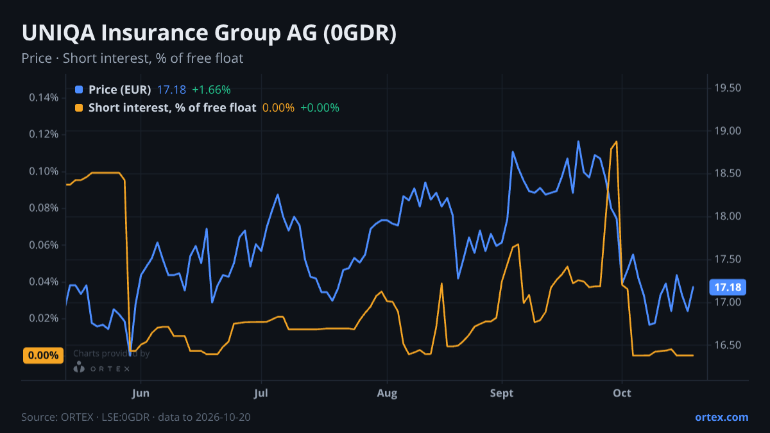This screenshot has height=433, width=770.
Task: Click the 17.18 price value in legend
Action: [x=171, y=89]
